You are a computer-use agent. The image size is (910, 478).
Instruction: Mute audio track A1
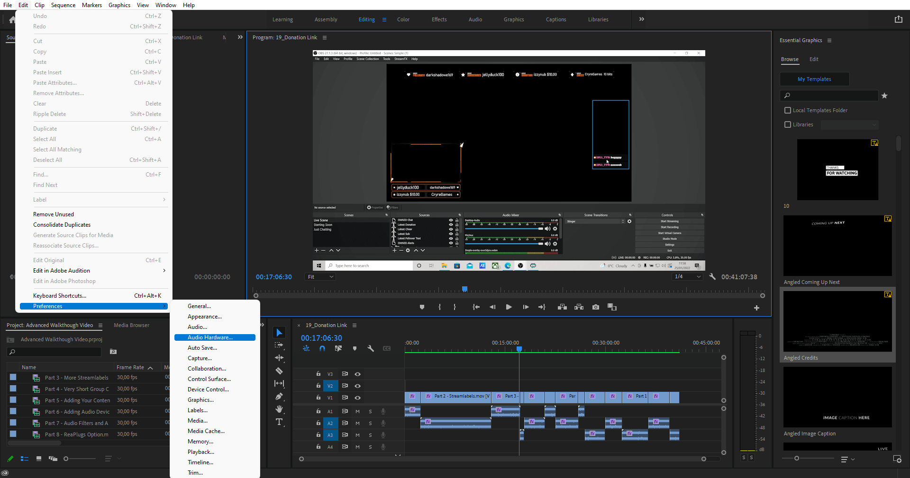(357, 412)
